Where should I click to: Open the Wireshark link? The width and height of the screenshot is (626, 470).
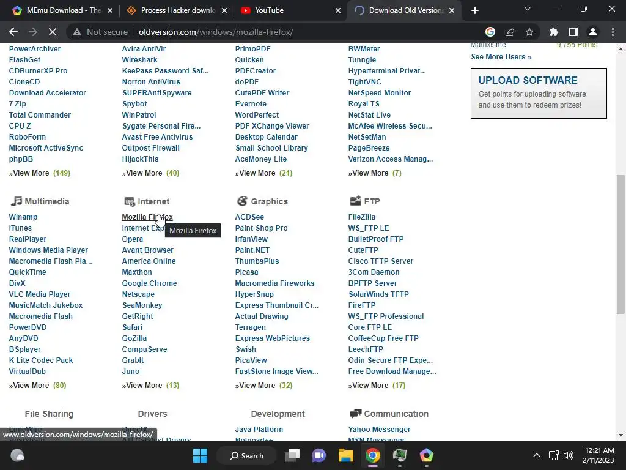[140, 60]
